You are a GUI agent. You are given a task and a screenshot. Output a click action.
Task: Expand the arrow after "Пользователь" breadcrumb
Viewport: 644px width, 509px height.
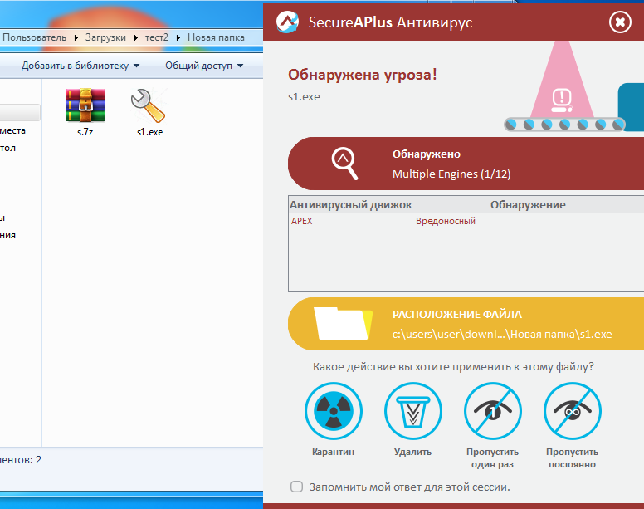(x=76, y=37)
